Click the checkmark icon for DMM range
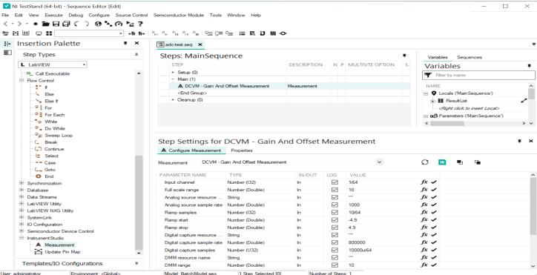The image size is (537, 275). tap(434, 265)
